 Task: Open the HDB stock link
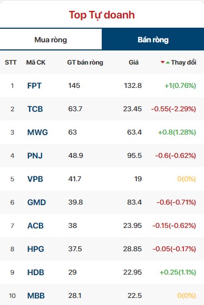[36, 272]
